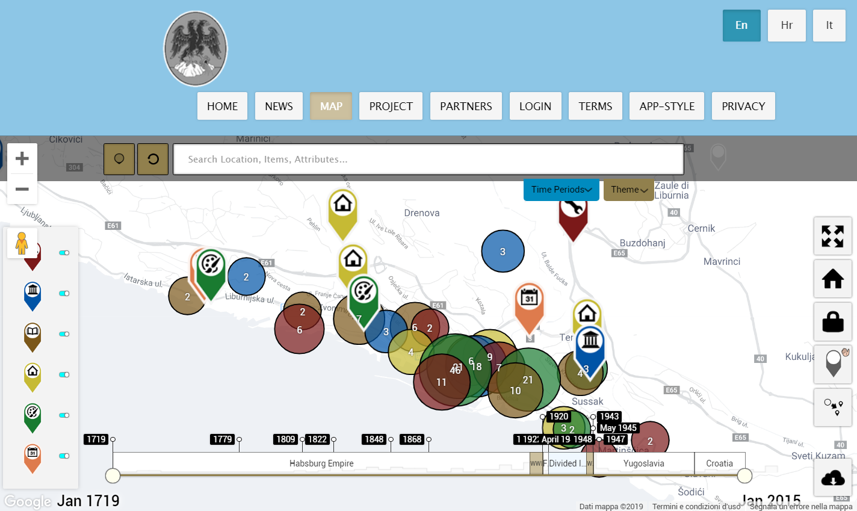Click the home icon on right toolbar
The image size is (857, 511).
832,279
